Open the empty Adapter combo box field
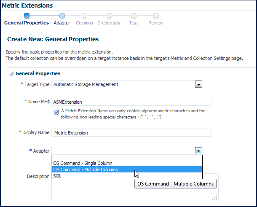The width and height of the screenshot is (257, 207). tap(123, 151)
